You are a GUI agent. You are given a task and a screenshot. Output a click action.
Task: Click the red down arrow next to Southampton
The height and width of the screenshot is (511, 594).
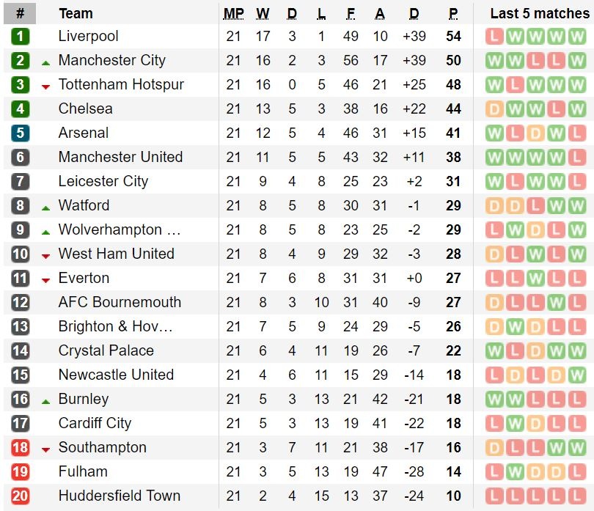click(45, 450)
